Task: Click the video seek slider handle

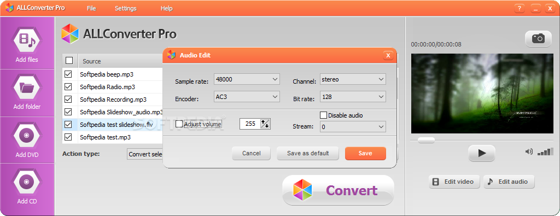Action: [x=426, y=140]
